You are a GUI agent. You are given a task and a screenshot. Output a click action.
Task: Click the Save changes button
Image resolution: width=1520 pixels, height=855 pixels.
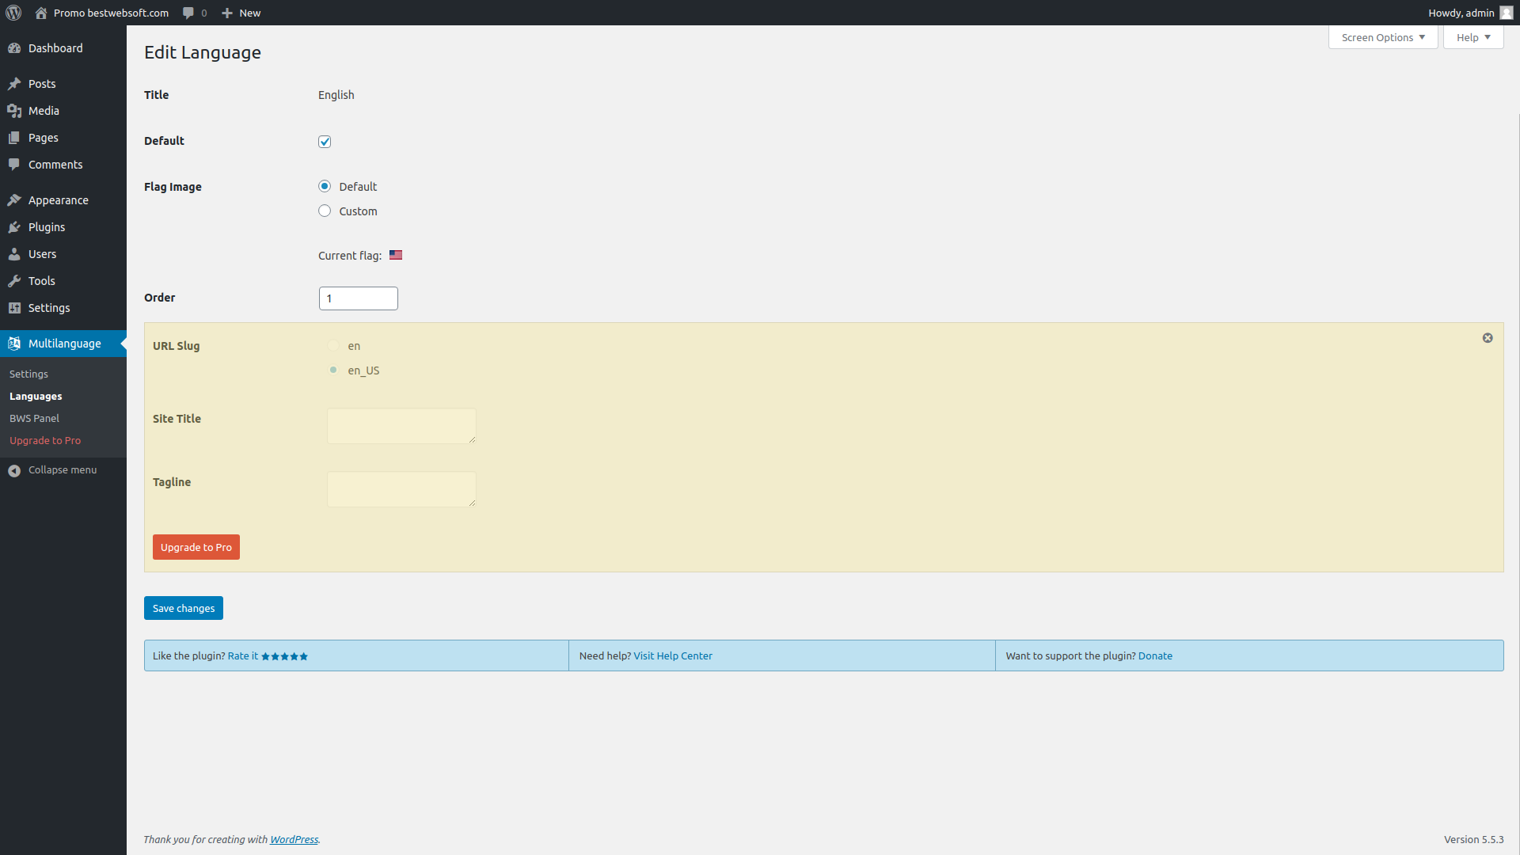184,608
